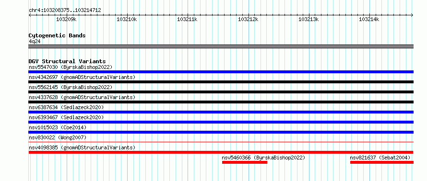Select the black bar under nsv4342697
The height and width of the screenshot is (181, 427).
pos(221,82)
